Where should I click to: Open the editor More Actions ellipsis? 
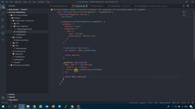(192, 6)
